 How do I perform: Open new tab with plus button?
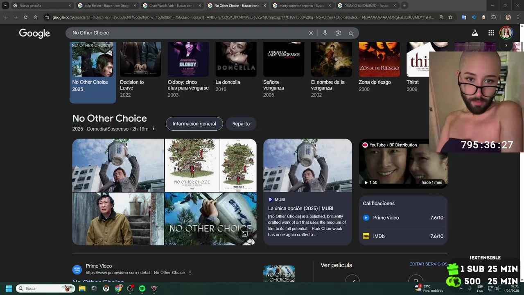coord(404,6)
